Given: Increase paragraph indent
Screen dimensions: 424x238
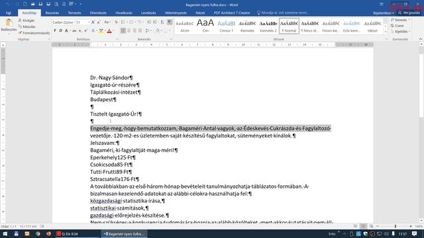Looking at the screenshot, I should [x=154, y=22].
